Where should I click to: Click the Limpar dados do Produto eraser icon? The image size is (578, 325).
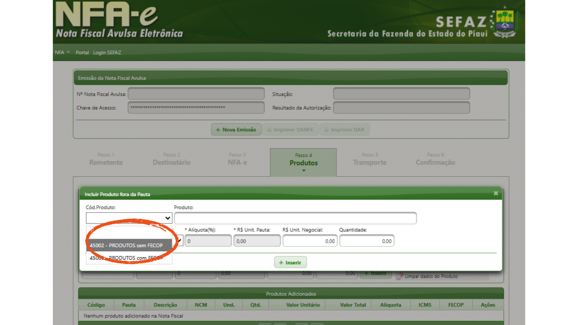pos(400,276)
